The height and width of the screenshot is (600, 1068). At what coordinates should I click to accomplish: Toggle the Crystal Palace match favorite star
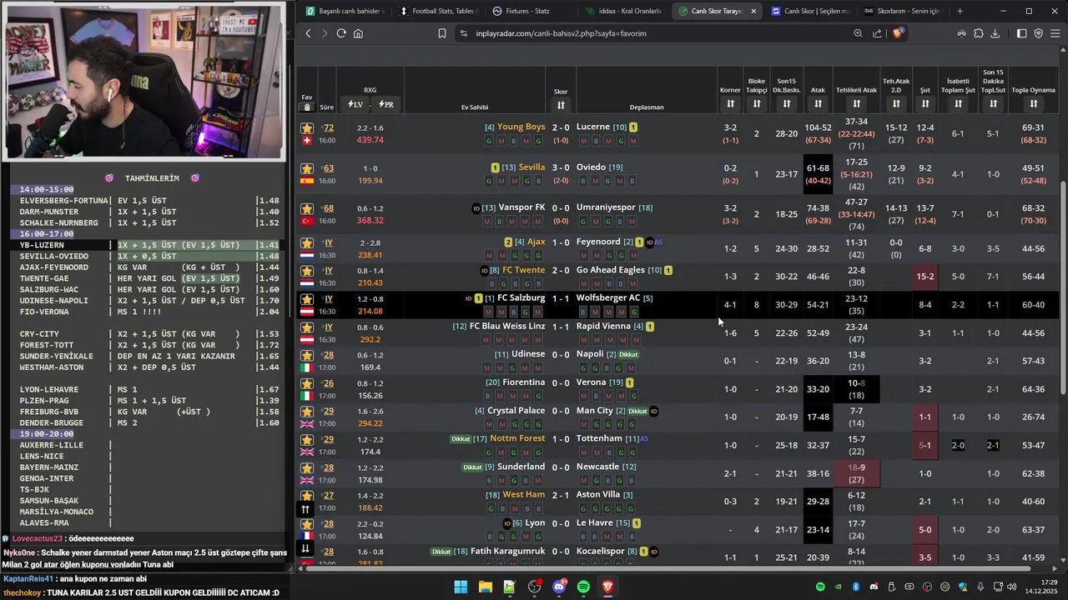click(307, 411)
